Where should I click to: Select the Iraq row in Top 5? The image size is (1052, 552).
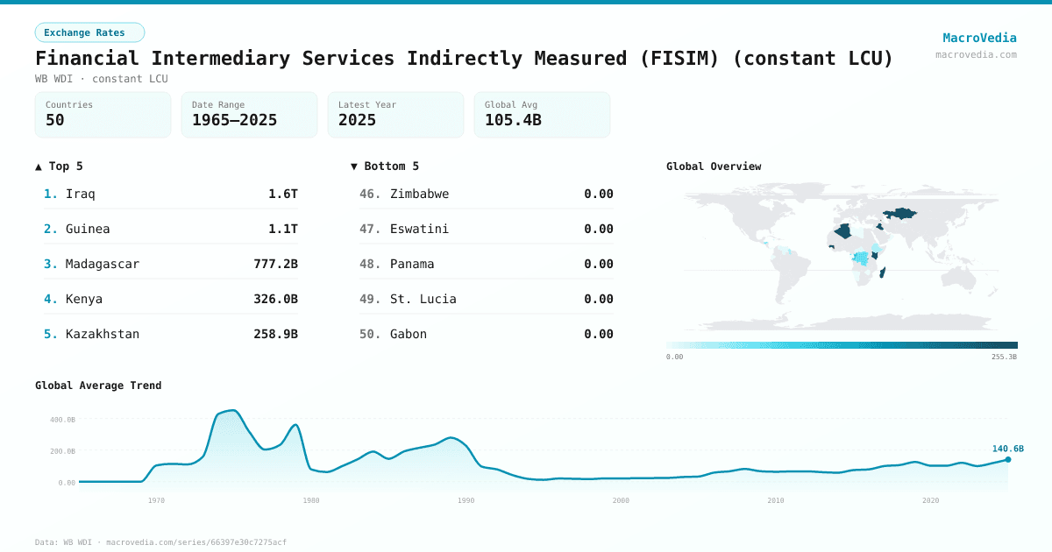(171, 194)
